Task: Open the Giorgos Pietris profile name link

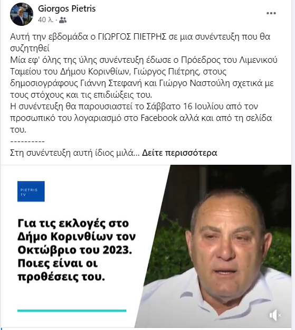Action: click(x=66, y=8)
